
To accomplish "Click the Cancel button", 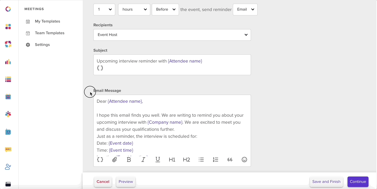I will pyautogui.click(x=103, y=182).
